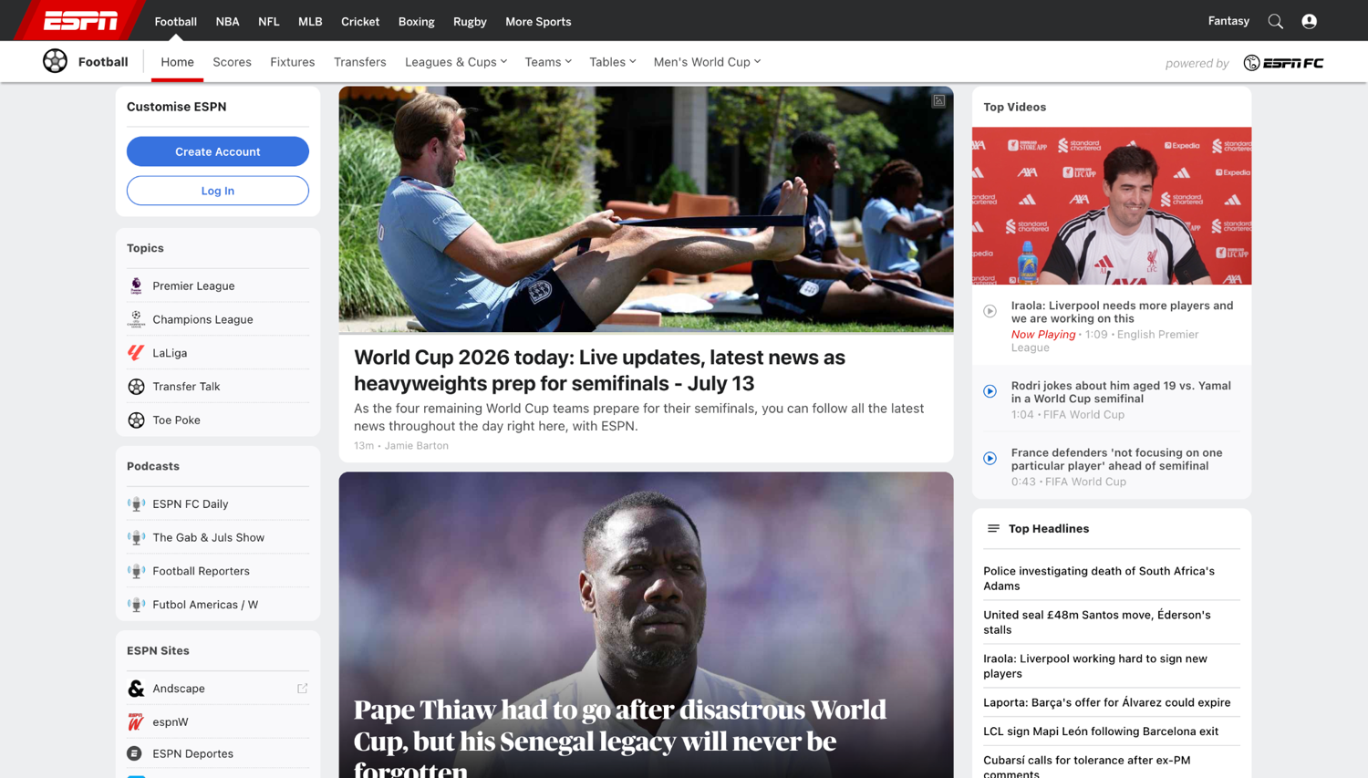Switch to the Fixtures tab

pos(292,62)
